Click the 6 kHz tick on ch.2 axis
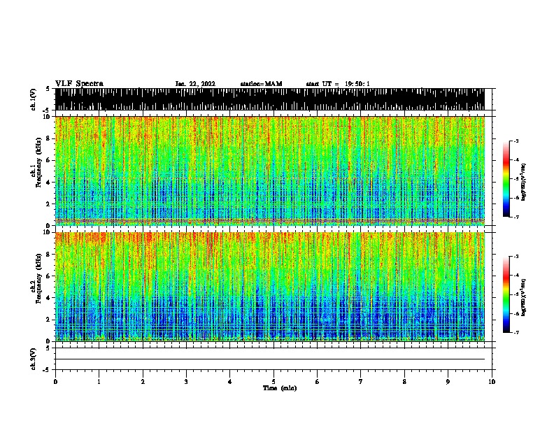Image resolution: width=554 pixels, height=428 pixels. pos(48,276)
